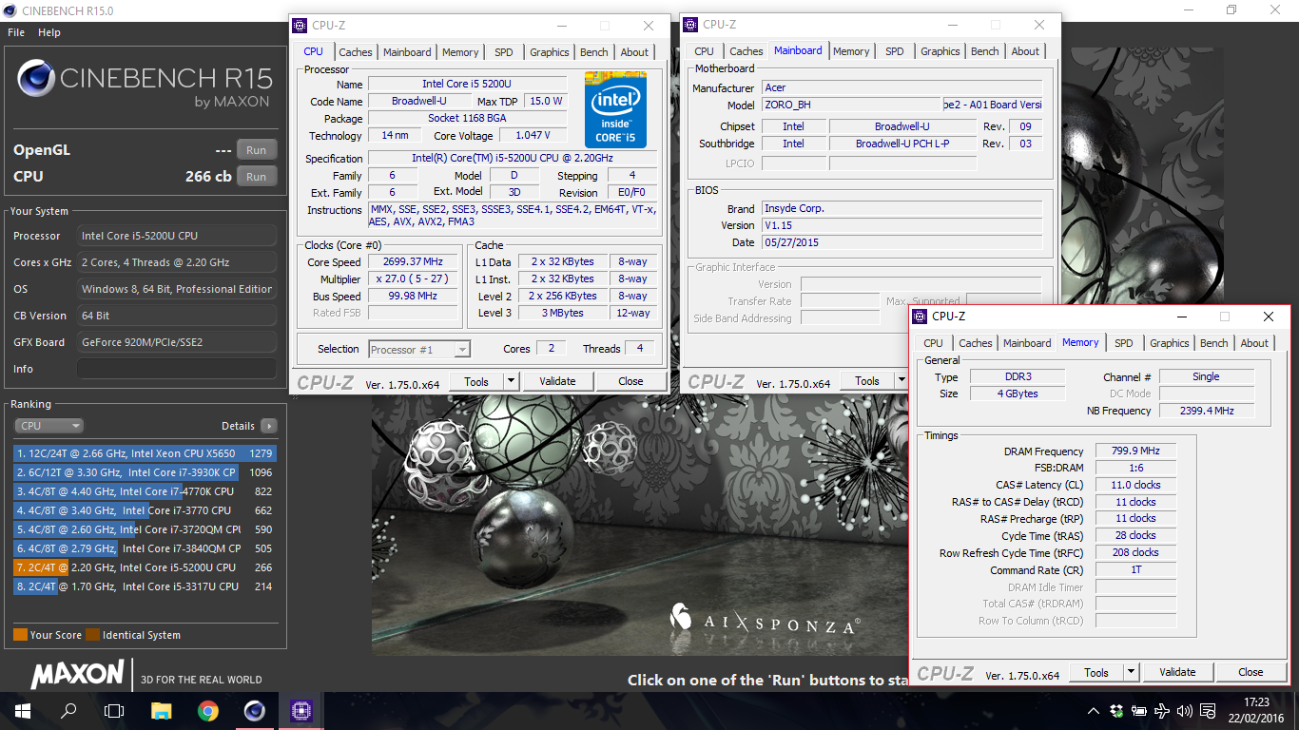The image size is (1299, 730).
Task: Click the Intel Core i5 badge
Action: click(615, 109)
